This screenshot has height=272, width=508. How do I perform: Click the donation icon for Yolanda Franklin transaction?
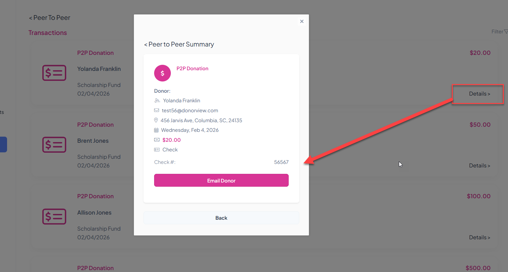pos(54,73)
